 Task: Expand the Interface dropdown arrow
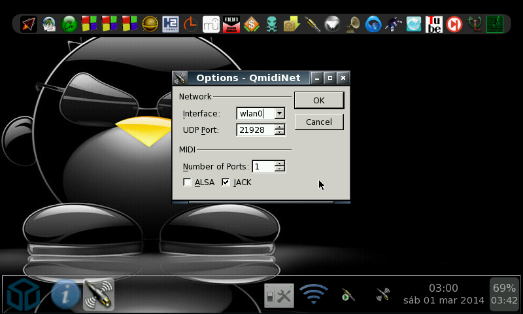[280, 113]
